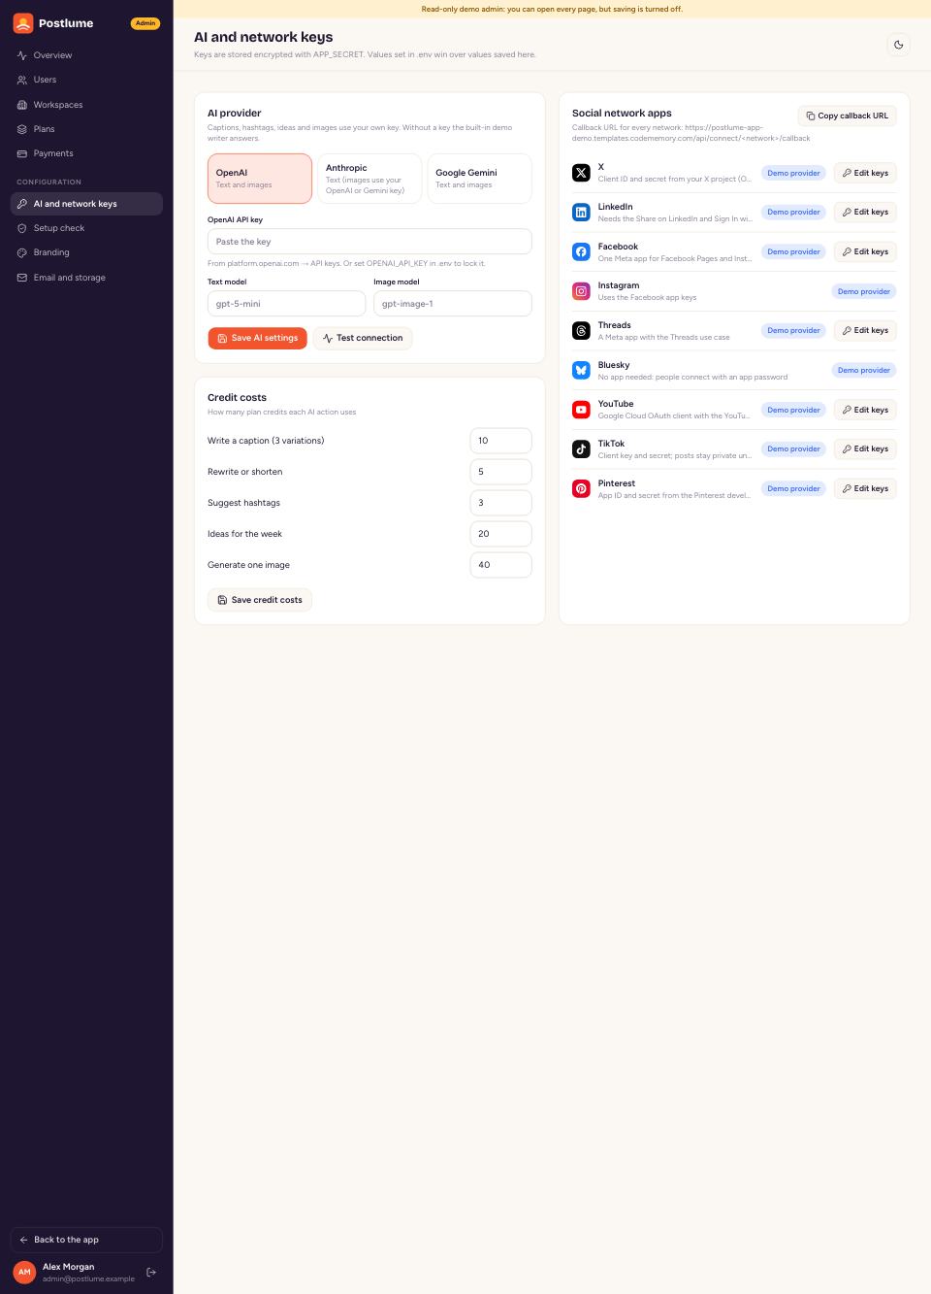
Task: Click Demo provider badge on Facebook row
Action: [x=793, y=251]
